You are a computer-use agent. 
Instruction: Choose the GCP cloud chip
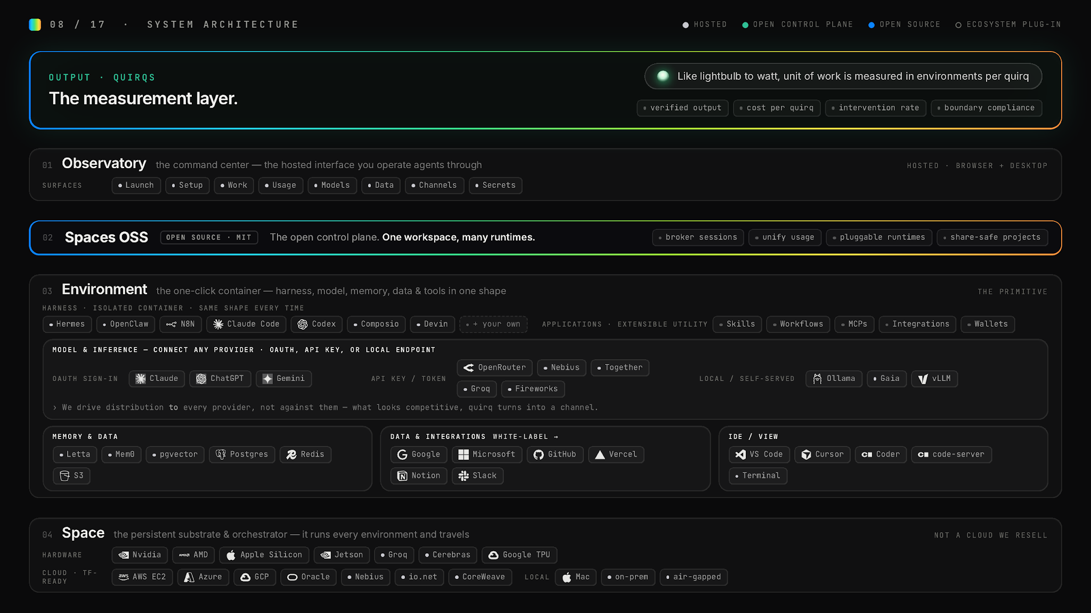click(255, 577)
